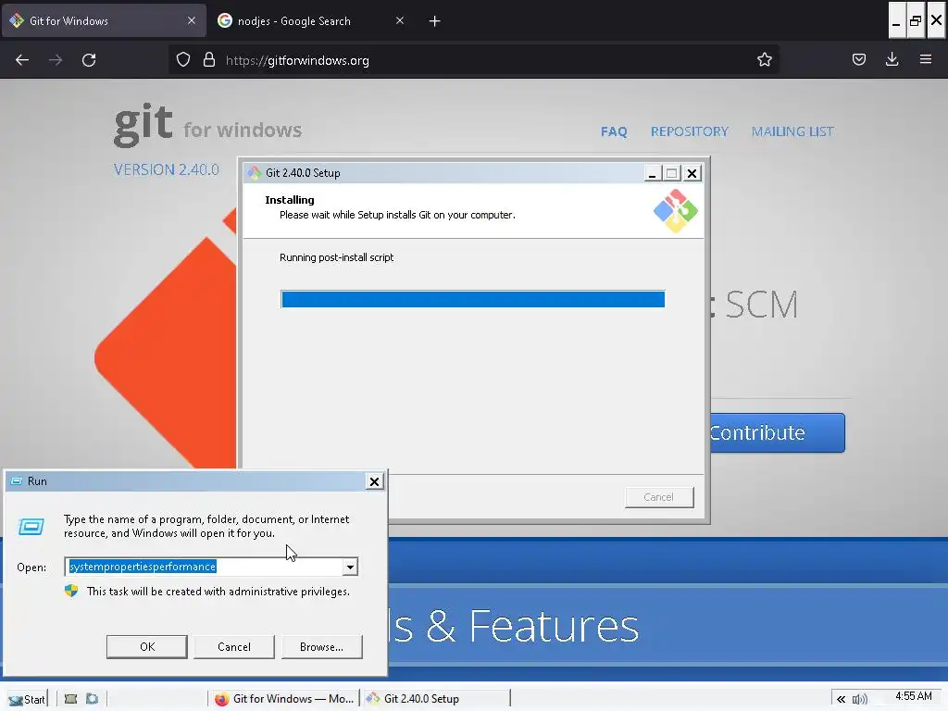Close the Git for Windows tab

[x=192, y=20]
